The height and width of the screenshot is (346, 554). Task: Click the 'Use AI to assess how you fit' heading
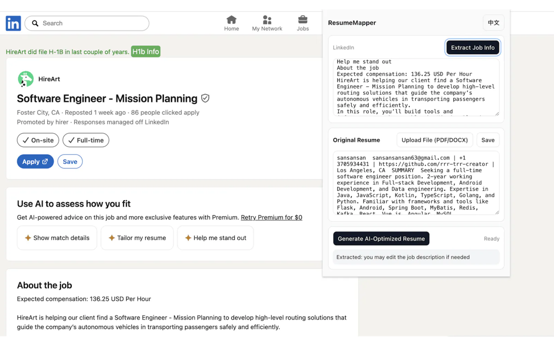pos(74,204)
